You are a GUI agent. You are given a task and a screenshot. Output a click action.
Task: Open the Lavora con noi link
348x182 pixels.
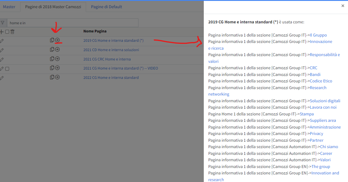point(323,107)
